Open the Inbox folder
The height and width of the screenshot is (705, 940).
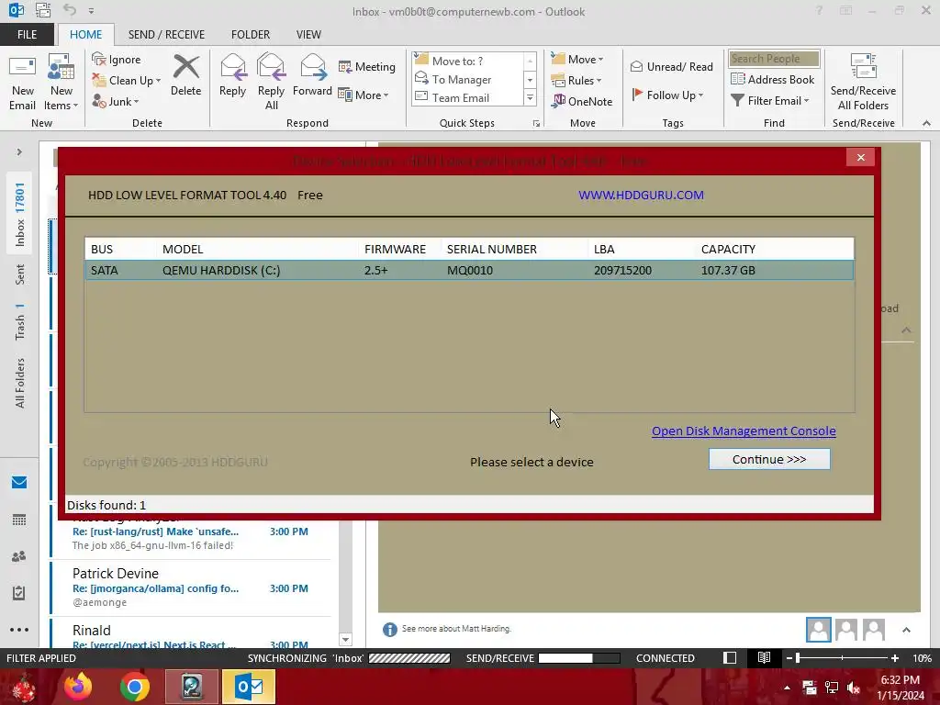20,214
